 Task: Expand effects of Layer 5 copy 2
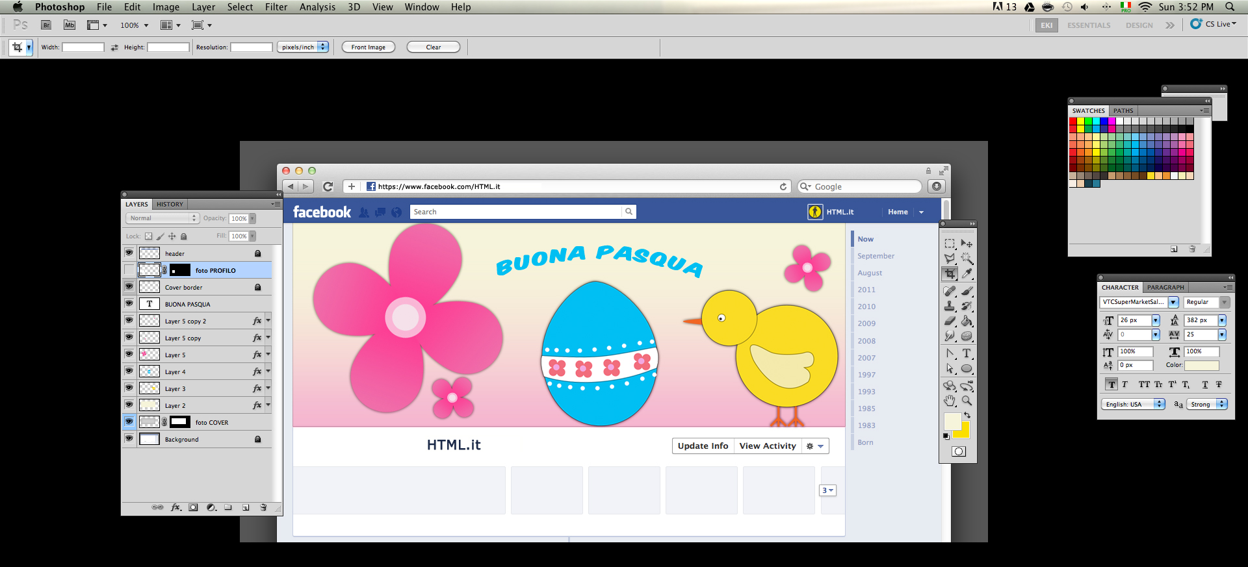pos(268,320)
